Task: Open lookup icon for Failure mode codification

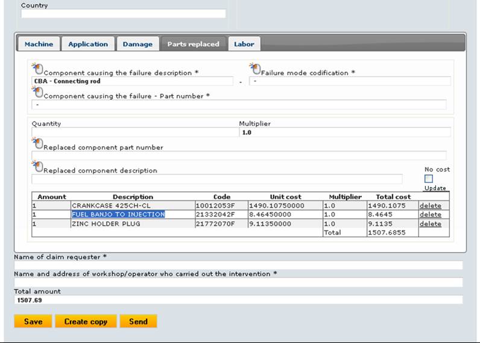Action: click(x=254, y=69)
